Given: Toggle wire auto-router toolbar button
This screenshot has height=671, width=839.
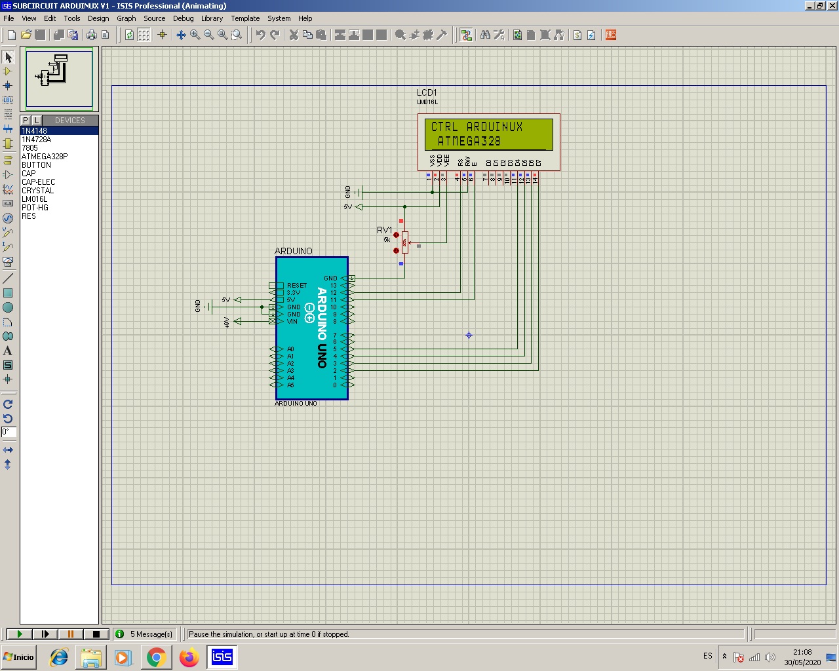Looking at the screenshot, I should click(x=466, y=35).
